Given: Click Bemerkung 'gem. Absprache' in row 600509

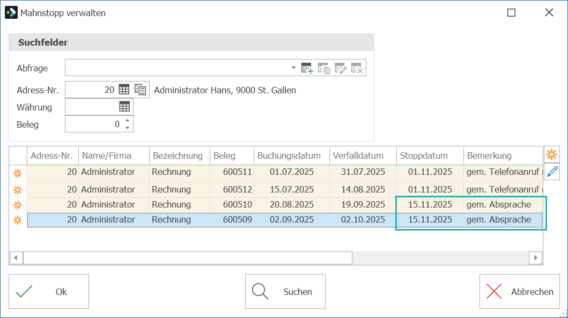Looking at the screenshot, I should 503,220.
